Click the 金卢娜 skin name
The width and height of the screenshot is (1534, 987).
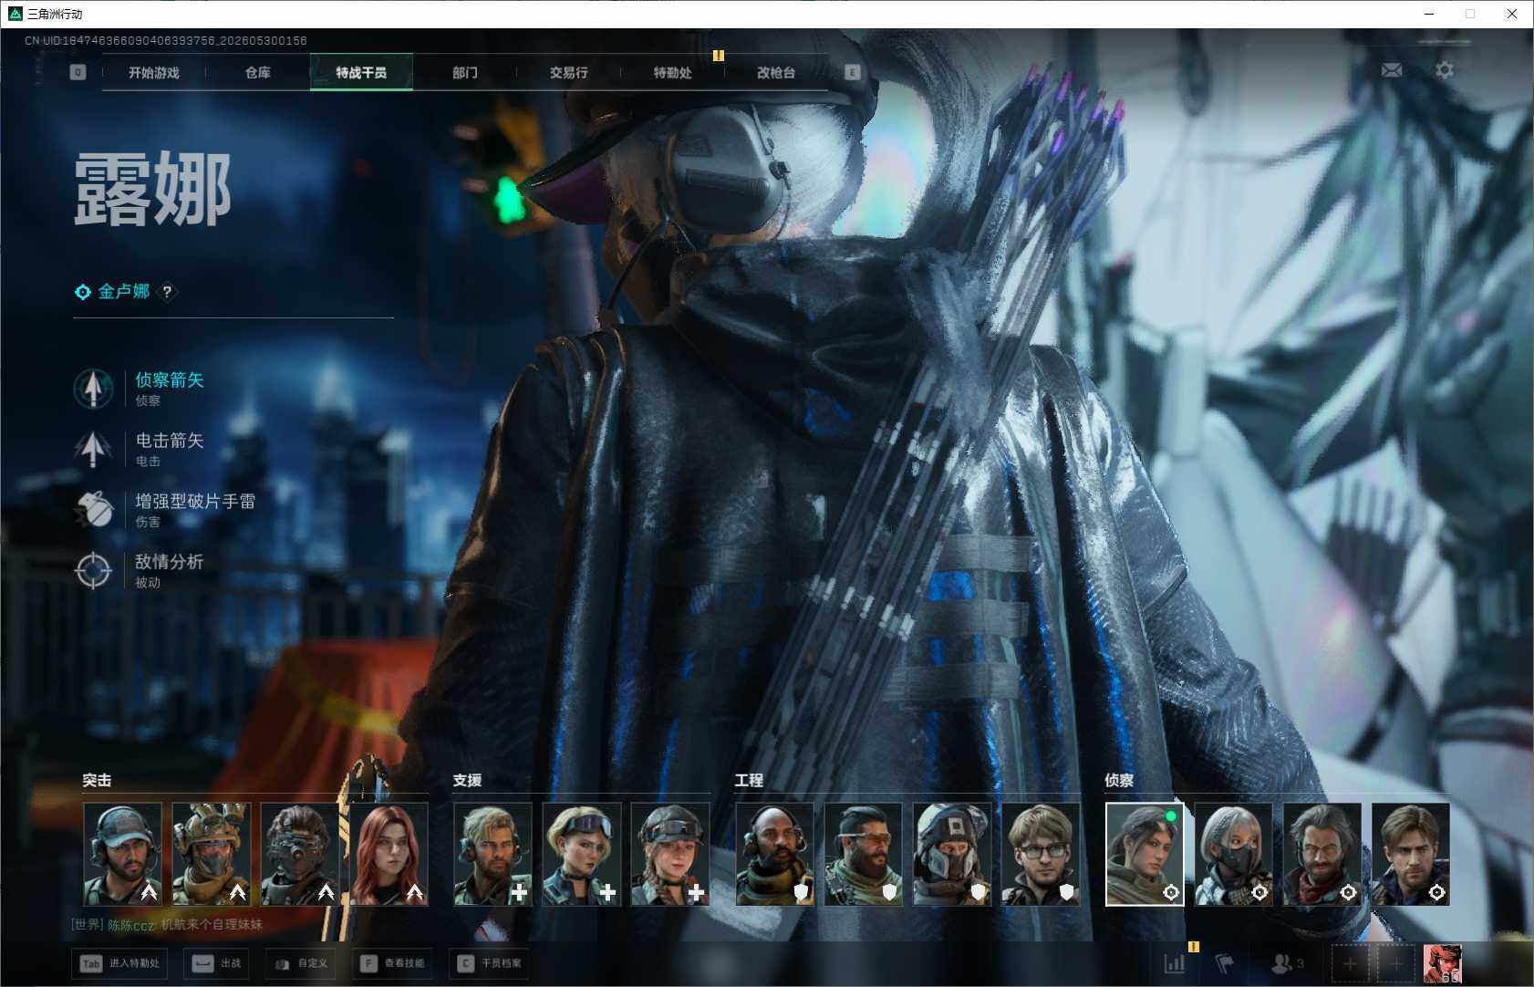point(124,292)
